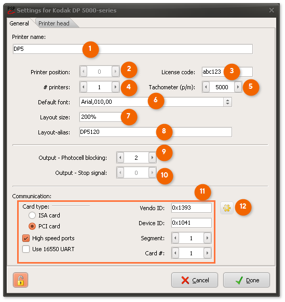Click the Done button
This screenshot has height=302, width=285.
point(247,280)
